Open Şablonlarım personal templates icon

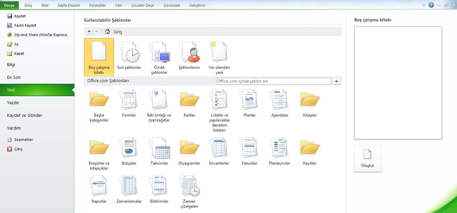pos(189,53)
